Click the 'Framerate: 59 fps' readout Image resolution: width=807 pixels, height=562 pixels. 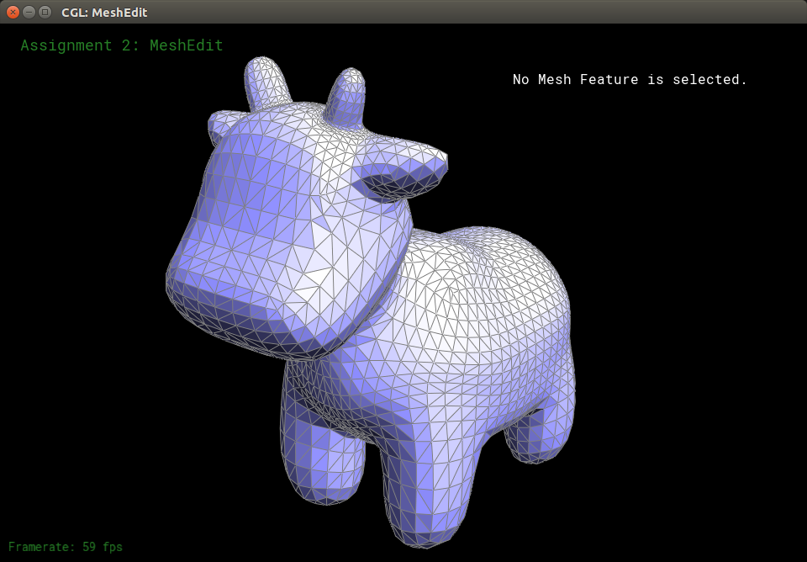66,547
